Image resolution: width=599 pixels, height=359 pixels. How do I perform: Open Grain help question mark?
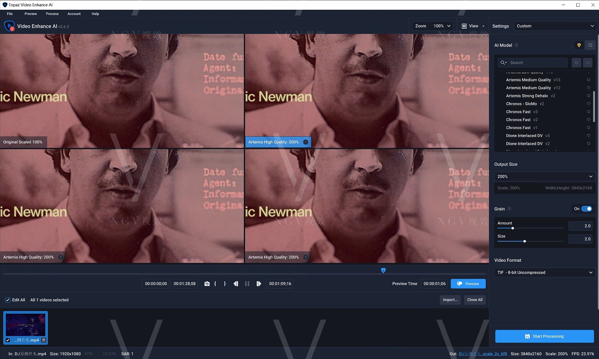tap(509, 209)
